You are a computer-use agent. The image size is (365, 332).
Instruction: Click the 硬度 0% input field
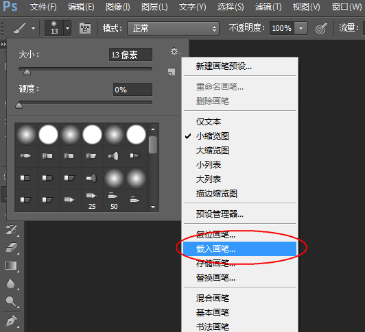[x=132, y=89]
